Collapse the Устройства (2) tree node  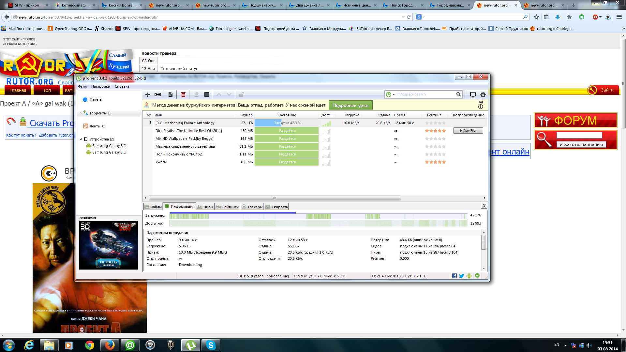pyautogui.click(x=81, y=139)
